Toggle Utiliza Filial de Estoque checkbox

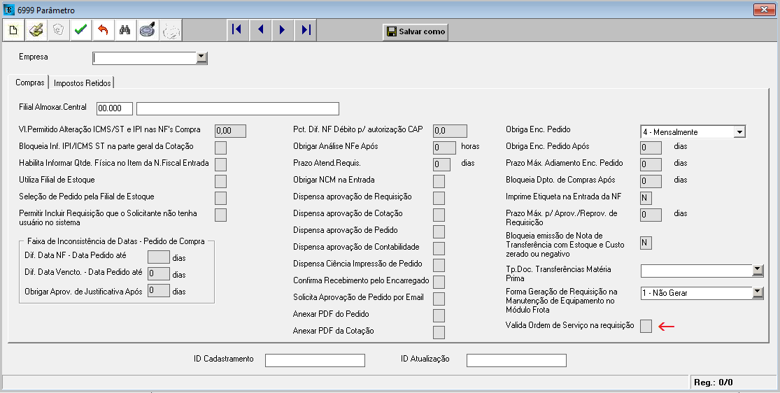point(220,181)
